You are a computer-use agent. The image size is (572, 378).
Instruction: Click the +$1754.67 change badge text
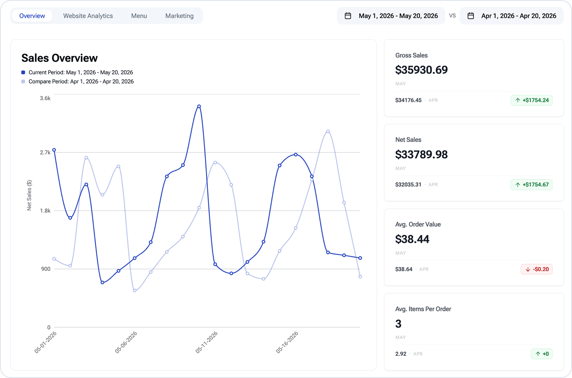point(536,185)
